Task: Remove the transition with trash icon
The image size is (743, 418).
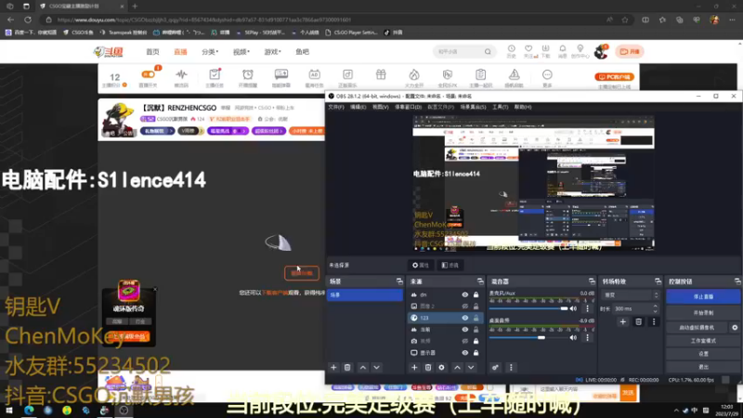Action: (x=638, y=321)
